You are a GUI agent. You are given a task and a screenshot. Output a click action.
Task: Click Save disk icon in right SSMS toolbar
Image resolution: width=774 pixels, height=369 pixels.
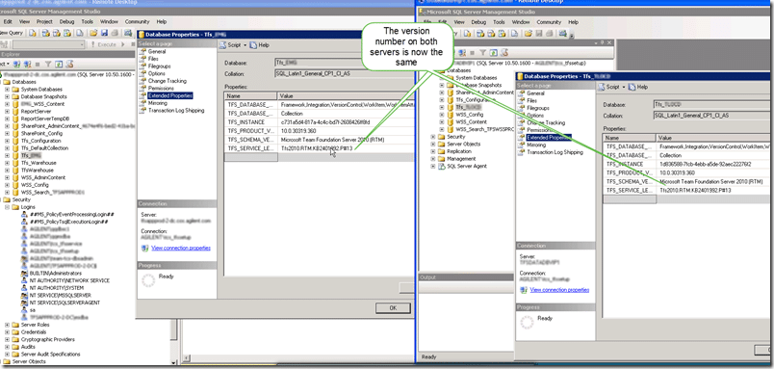click(539, 34)
